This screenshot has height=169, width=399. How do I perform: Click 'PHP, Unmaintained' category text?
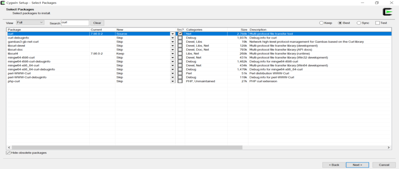tap(200, 81)
